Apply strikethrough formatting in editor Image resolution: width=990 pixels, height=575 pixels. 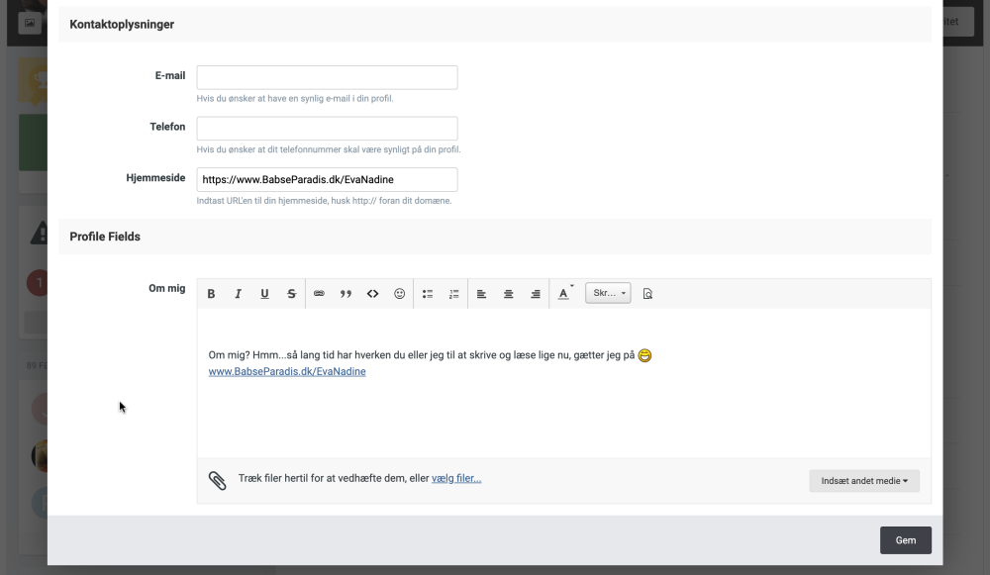(x=291, y=294)
